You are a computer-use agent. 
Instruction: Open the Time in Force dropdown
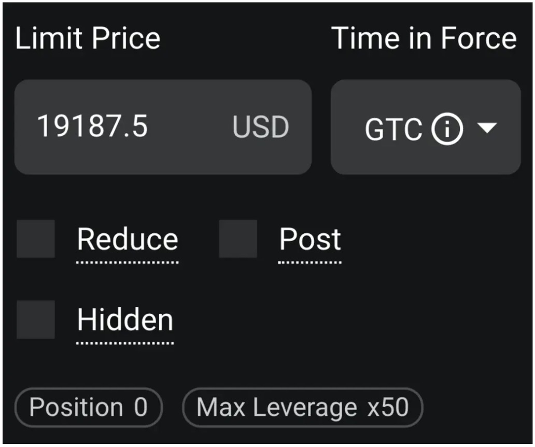click(425, 127)
